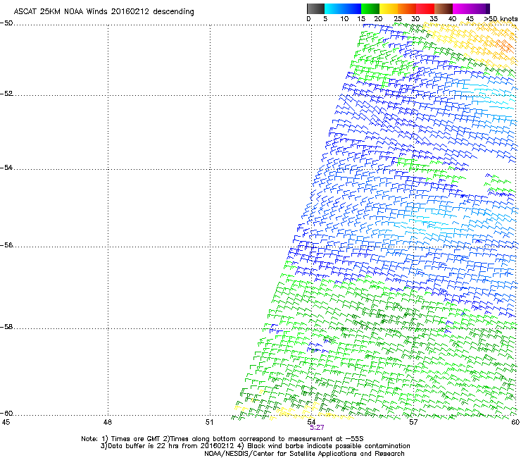Click the '57' longitude axis label
521x458 pixels.
point(413,422)
